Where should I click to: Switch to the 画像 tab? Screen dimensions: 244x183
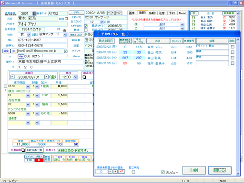tap(132, 13)
